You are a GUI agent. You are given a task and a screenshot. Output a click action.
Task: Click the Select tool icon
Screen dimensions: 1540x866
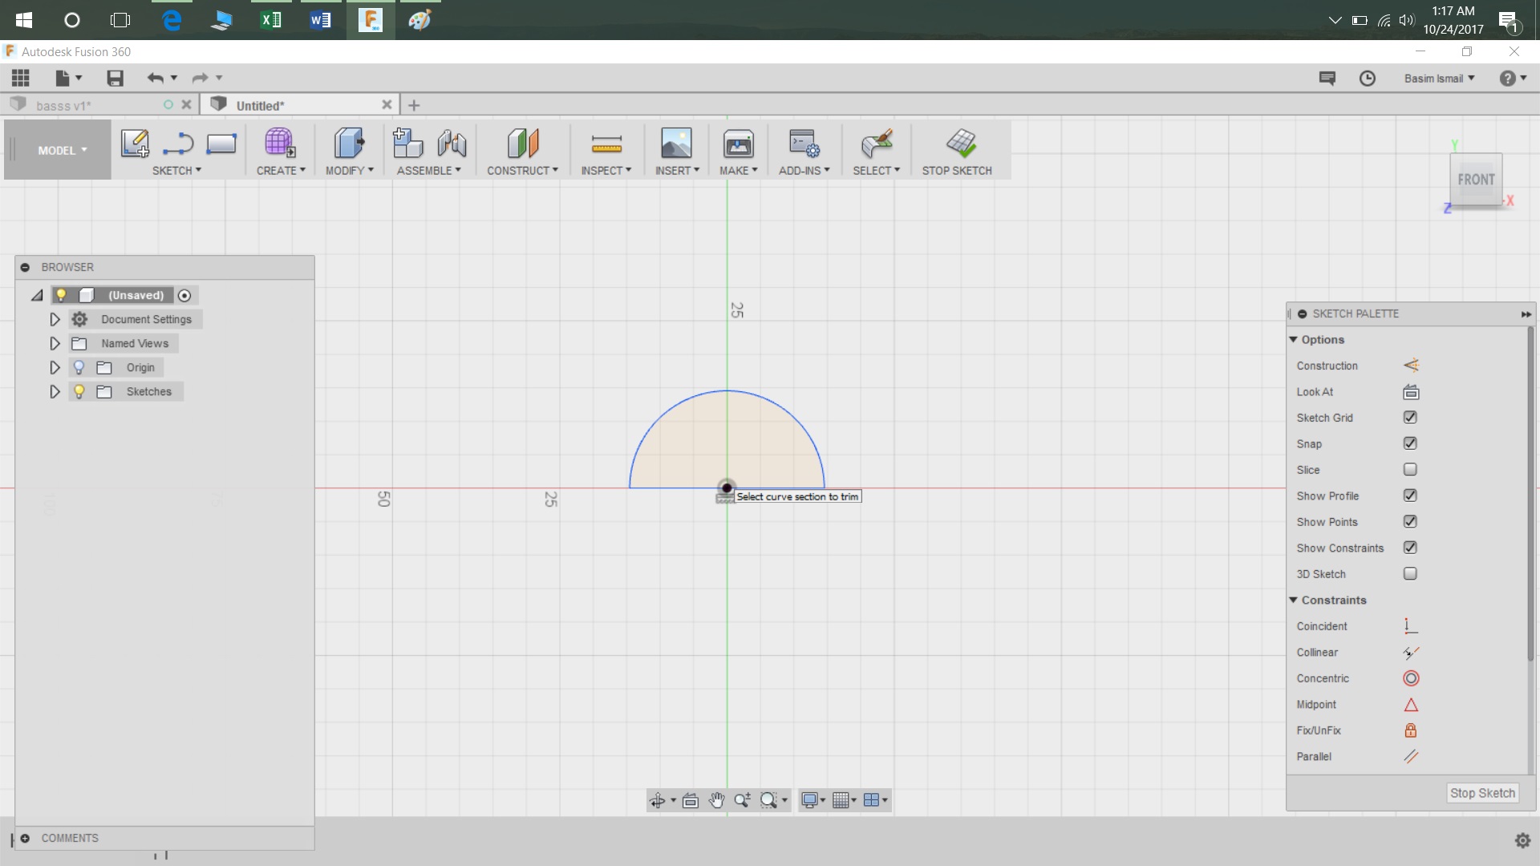(x=876, y=144)
